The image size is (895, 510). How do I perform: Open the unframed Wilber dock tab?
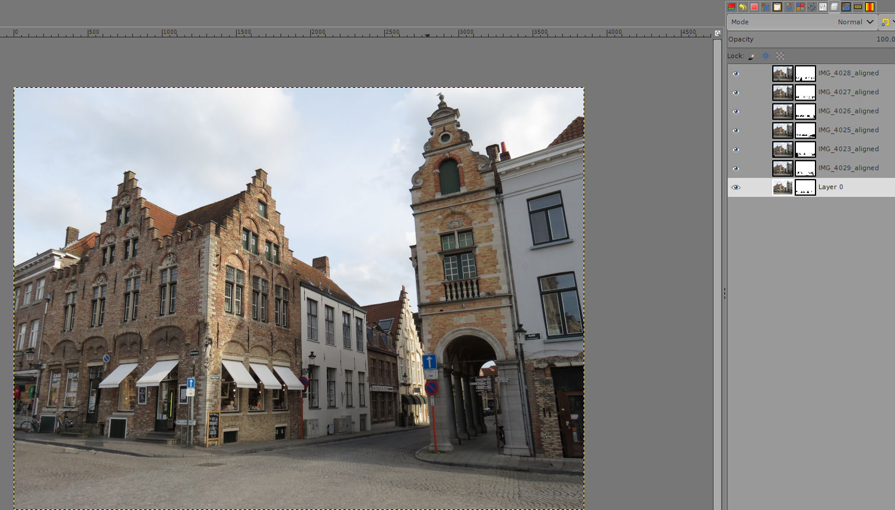click(766, 7)
